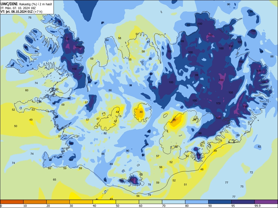Click the '79' humidity value on the map
278x208 pixels.
click(149, 195)
